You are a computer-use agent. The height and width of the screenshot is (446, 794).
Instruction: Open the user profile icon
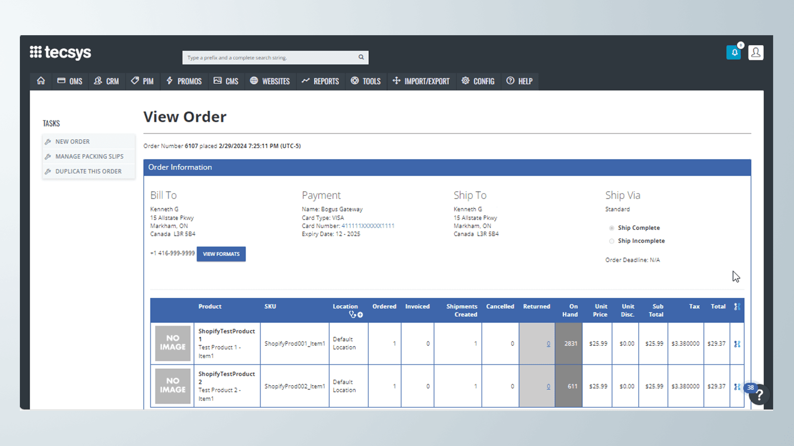[756, 53]
